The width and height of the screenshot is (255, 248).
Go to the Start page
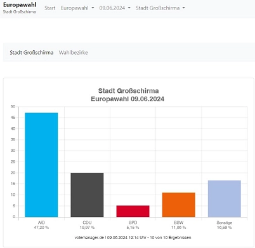tap(49, 8)
